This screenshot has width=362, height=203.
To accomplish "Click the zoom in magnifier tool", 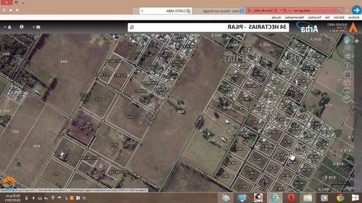I will pos(347,48).
